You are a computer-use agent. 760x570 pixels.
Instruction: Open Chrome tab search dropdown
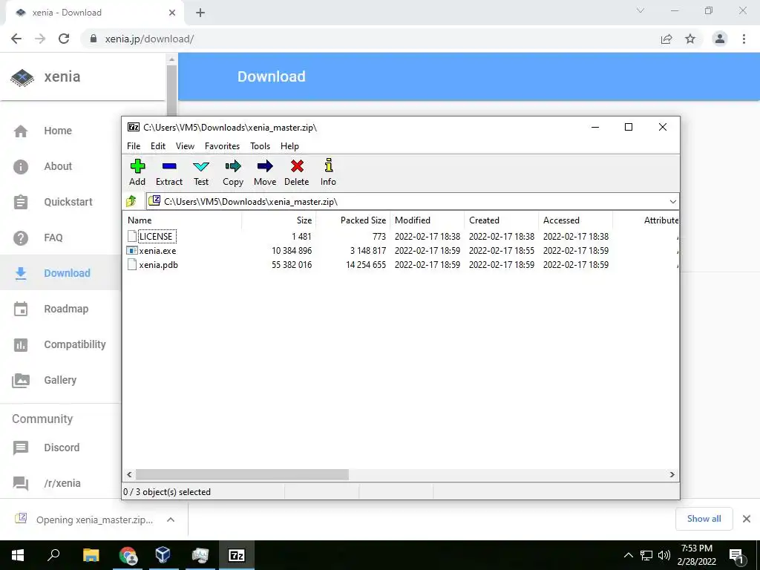pyautogui.click(x=641, y=10)
